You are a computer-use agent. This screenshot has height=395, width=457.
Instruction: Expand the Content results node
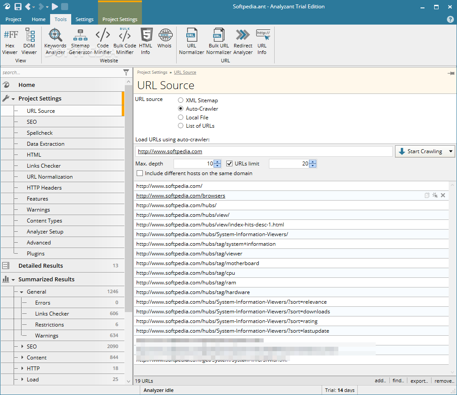[22, 357]
